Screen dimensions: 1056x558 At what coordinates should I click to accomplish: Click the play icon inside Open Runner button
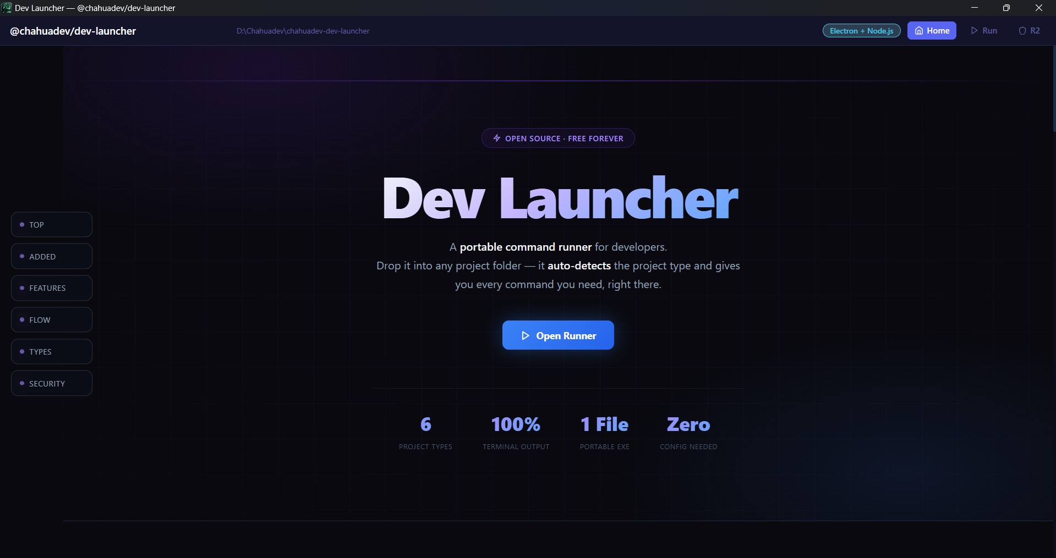pyautogui.click(x=526, y=335)
